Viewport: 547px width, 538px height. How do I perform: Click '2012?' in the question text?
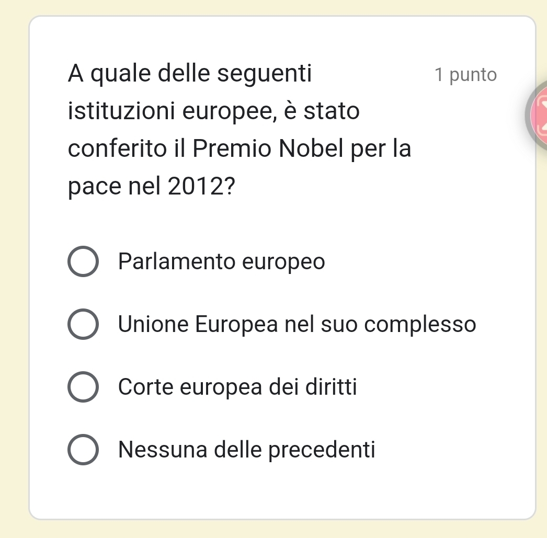point(201,187)
